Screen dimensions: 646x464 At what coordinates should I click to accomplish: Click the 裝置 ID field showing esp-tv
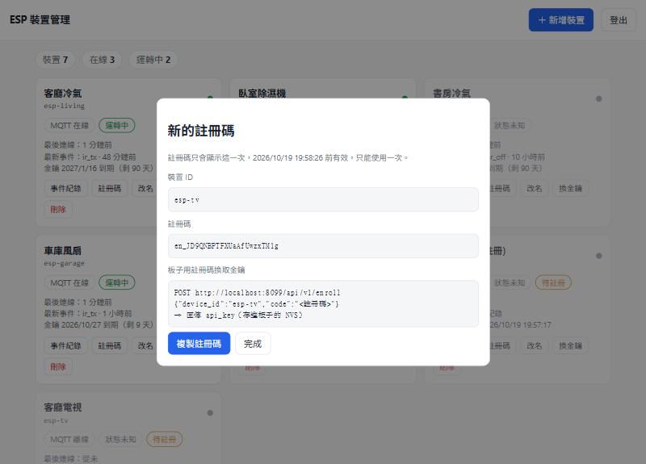[323, 199]
